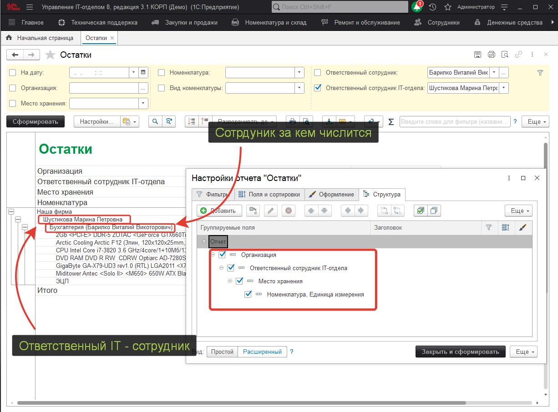
Task: Click the sigma sum icon
Action: pyautogui.click(x=391, y=122)
